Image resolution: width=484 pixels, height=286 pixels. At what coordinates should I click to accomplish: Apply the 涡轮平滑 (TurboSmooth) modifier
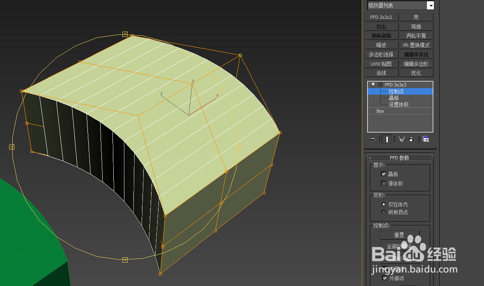(x=416, y=36)
